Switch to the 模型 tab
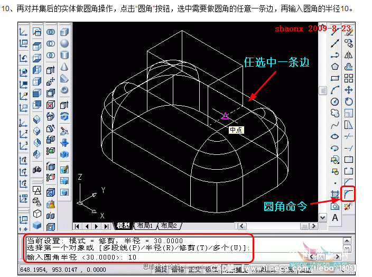 pyautogui.click(x=123, y=226)
